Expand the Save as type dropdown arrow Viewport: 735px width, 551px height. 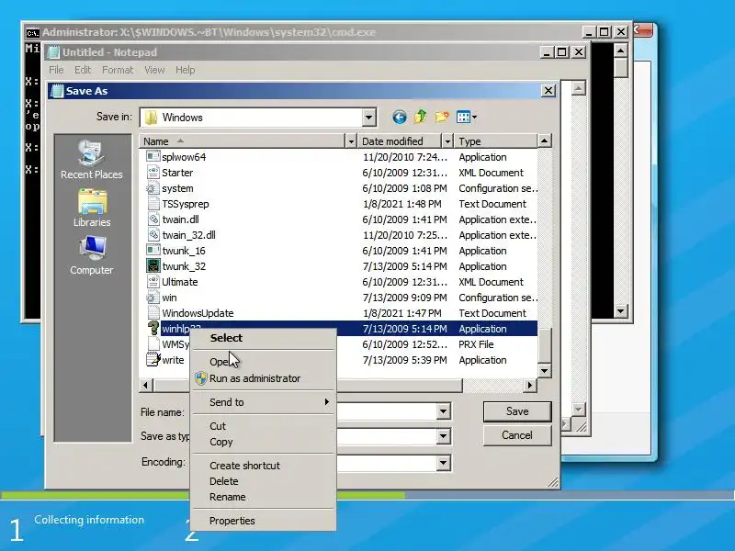pos(443,437)
